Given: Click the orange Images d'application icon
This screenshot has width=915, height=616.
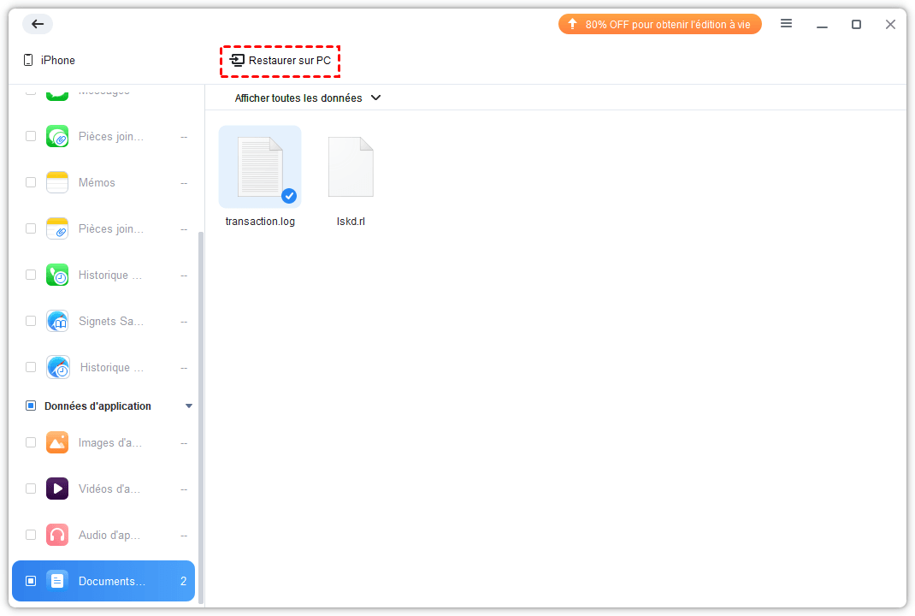Looking at the screenshot, I should pos(57,442).
